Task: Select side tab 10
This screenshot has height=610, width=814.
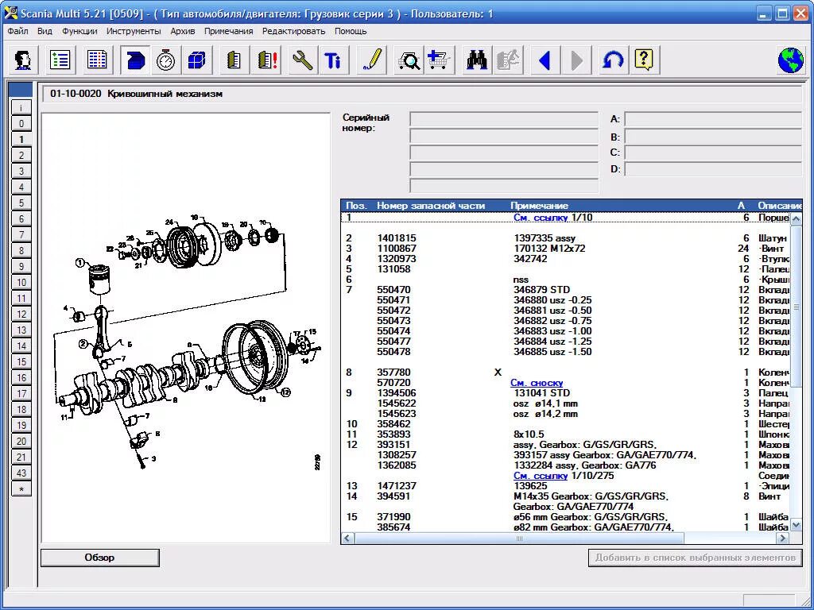Action: click(x=21, y=282)
